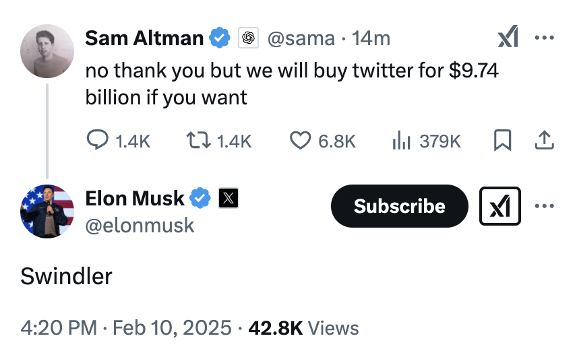Viewport: 577px width, 361px height.
Task: Open the reply icon on Sam Altman's tweet
Action: tap(98, 140)
